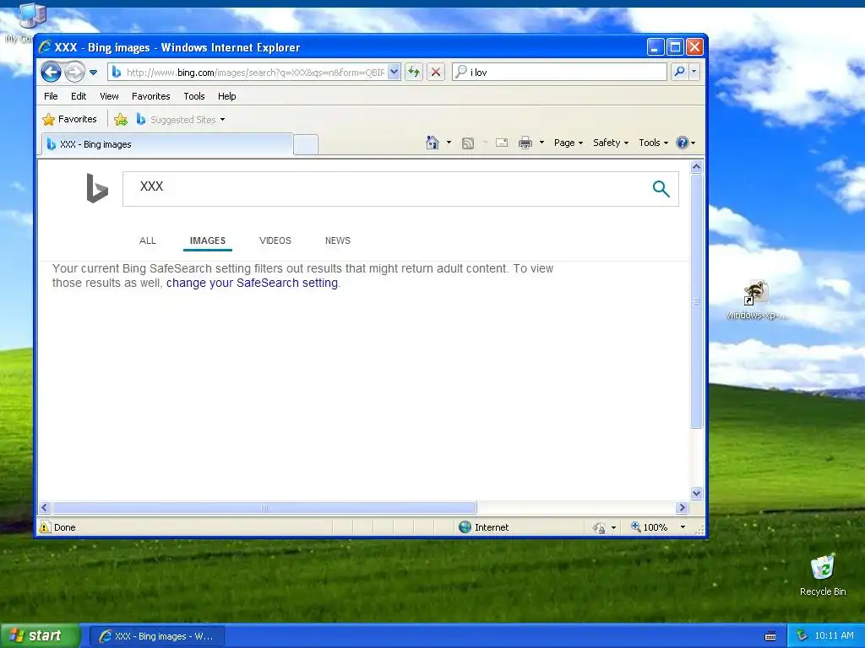The width and height of the screenshot is (865, 648).
Task: Click the Print icon
Action: click(525, 143)
